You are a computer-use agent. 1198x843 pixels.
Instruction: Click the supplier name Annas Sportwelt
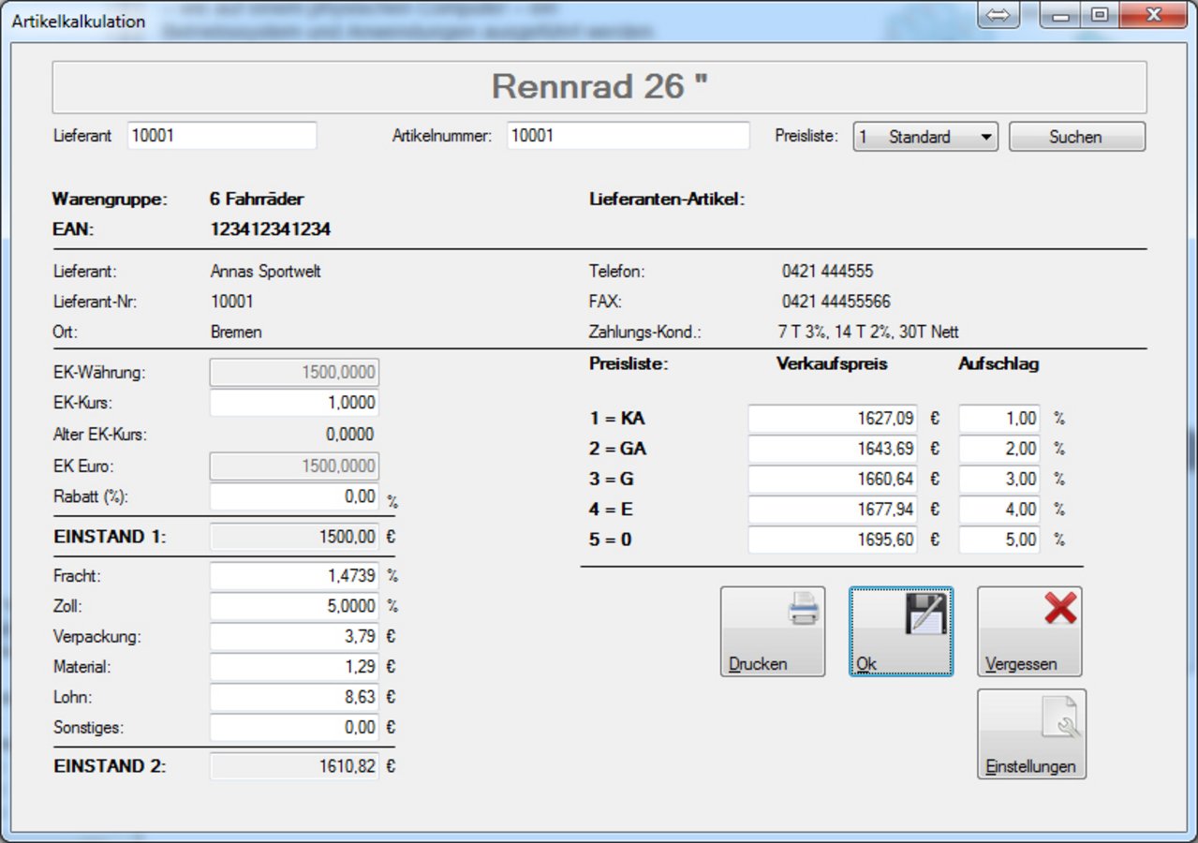pos(266,272)
